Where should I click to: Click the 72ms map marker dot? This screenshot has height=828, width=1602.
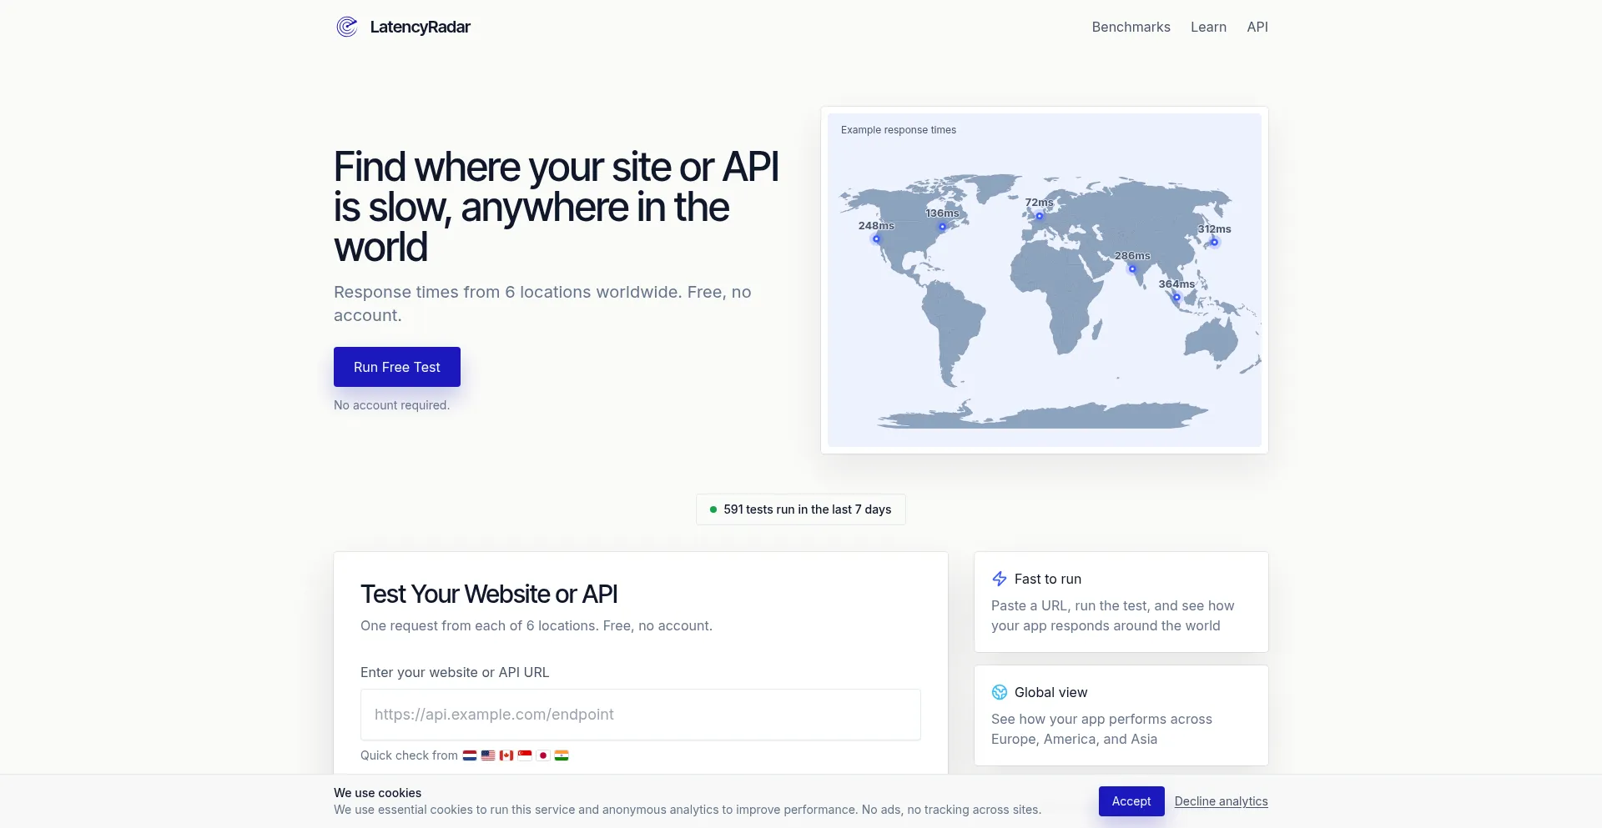(x=1040, y=216)
